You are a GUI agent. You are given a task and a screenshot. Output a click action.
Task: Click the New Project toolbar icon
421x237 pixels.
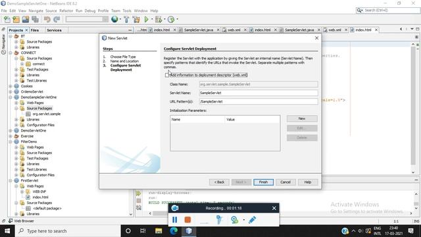click(16, 19)
